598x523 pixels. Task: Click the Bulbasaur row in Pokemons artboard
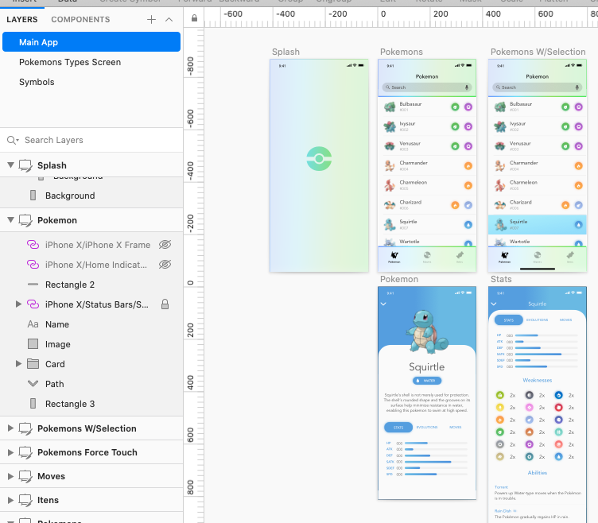(x=427, y=107)
